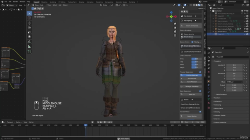Switch to the Animation workspace tab

click(90, 2)
